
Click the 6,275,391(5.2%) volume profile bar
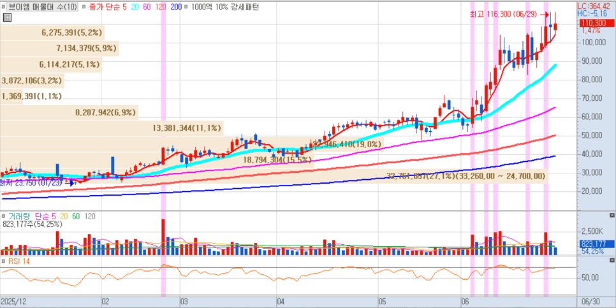(52, 33)
